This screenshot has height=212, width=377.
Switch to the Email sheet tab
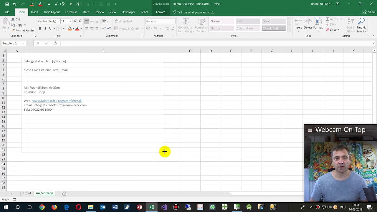pos(27,193)
